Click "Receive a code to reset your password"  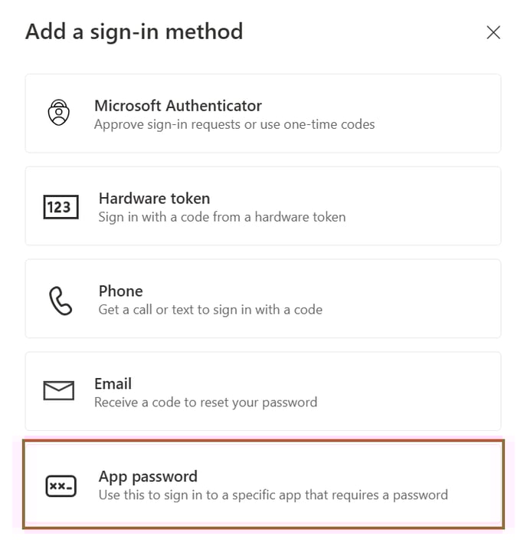205,402
